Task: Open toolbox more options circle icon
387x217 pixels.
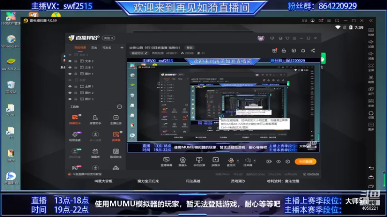Action: pyautogui.click(x=119, y=107)
